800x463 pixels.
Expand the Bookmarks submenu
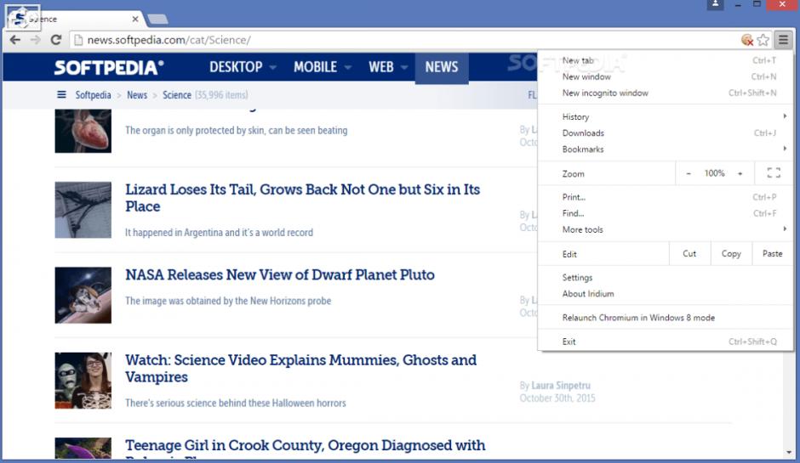pos(666,150)
